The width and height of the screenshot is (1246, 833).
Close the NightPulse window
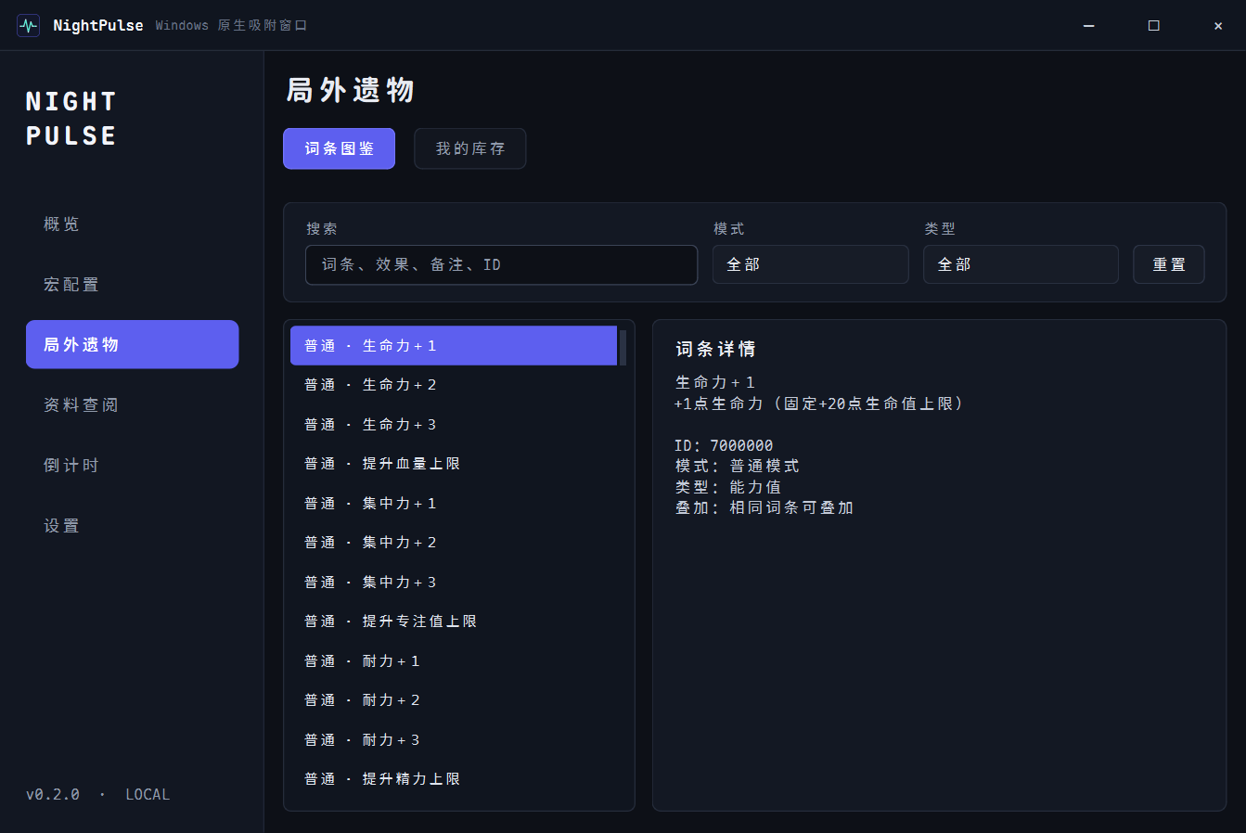click(x=1218, y=26)
